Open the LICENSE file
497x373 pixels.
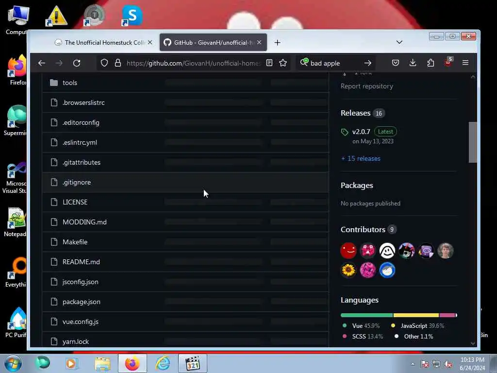[x=75, y=202]
